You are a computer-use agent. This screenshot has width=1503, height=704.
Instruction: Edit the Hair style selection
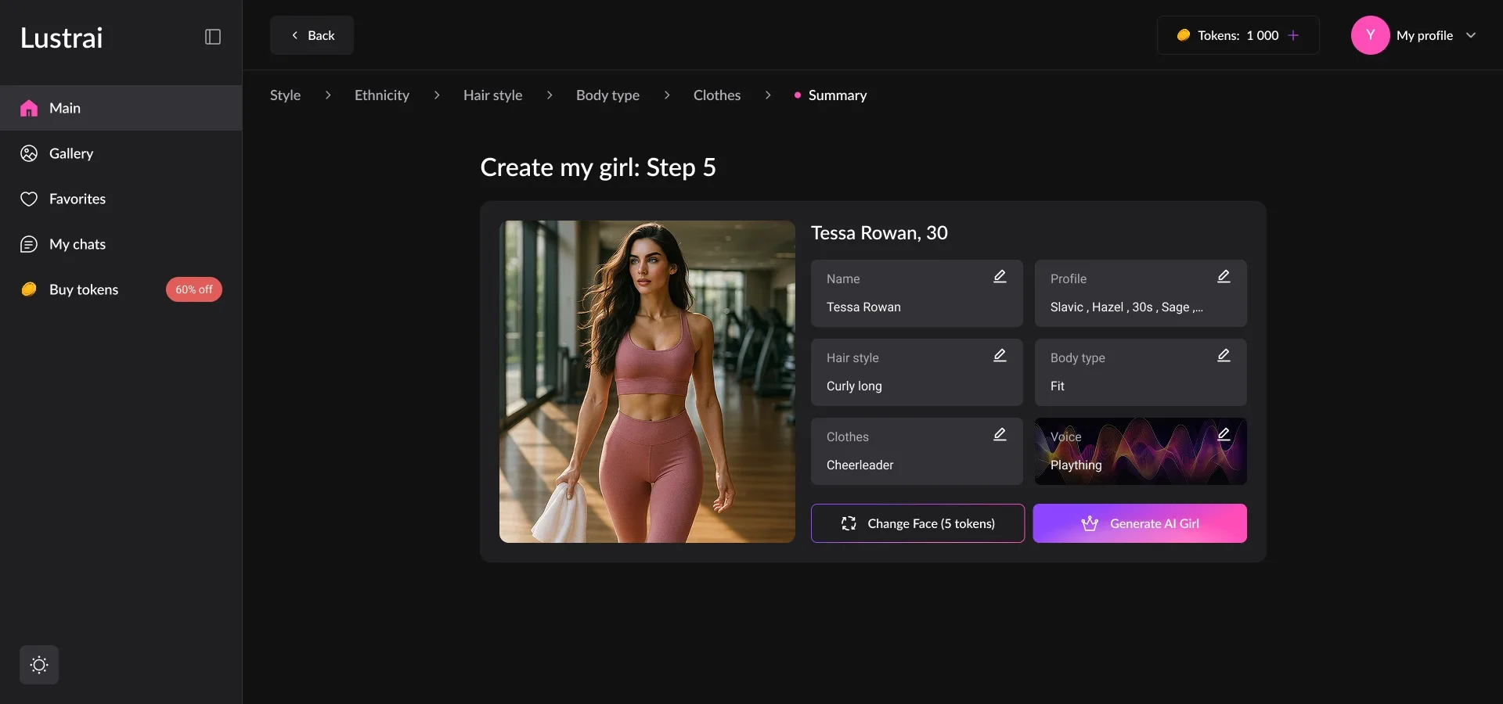[x=1000, y=356]
